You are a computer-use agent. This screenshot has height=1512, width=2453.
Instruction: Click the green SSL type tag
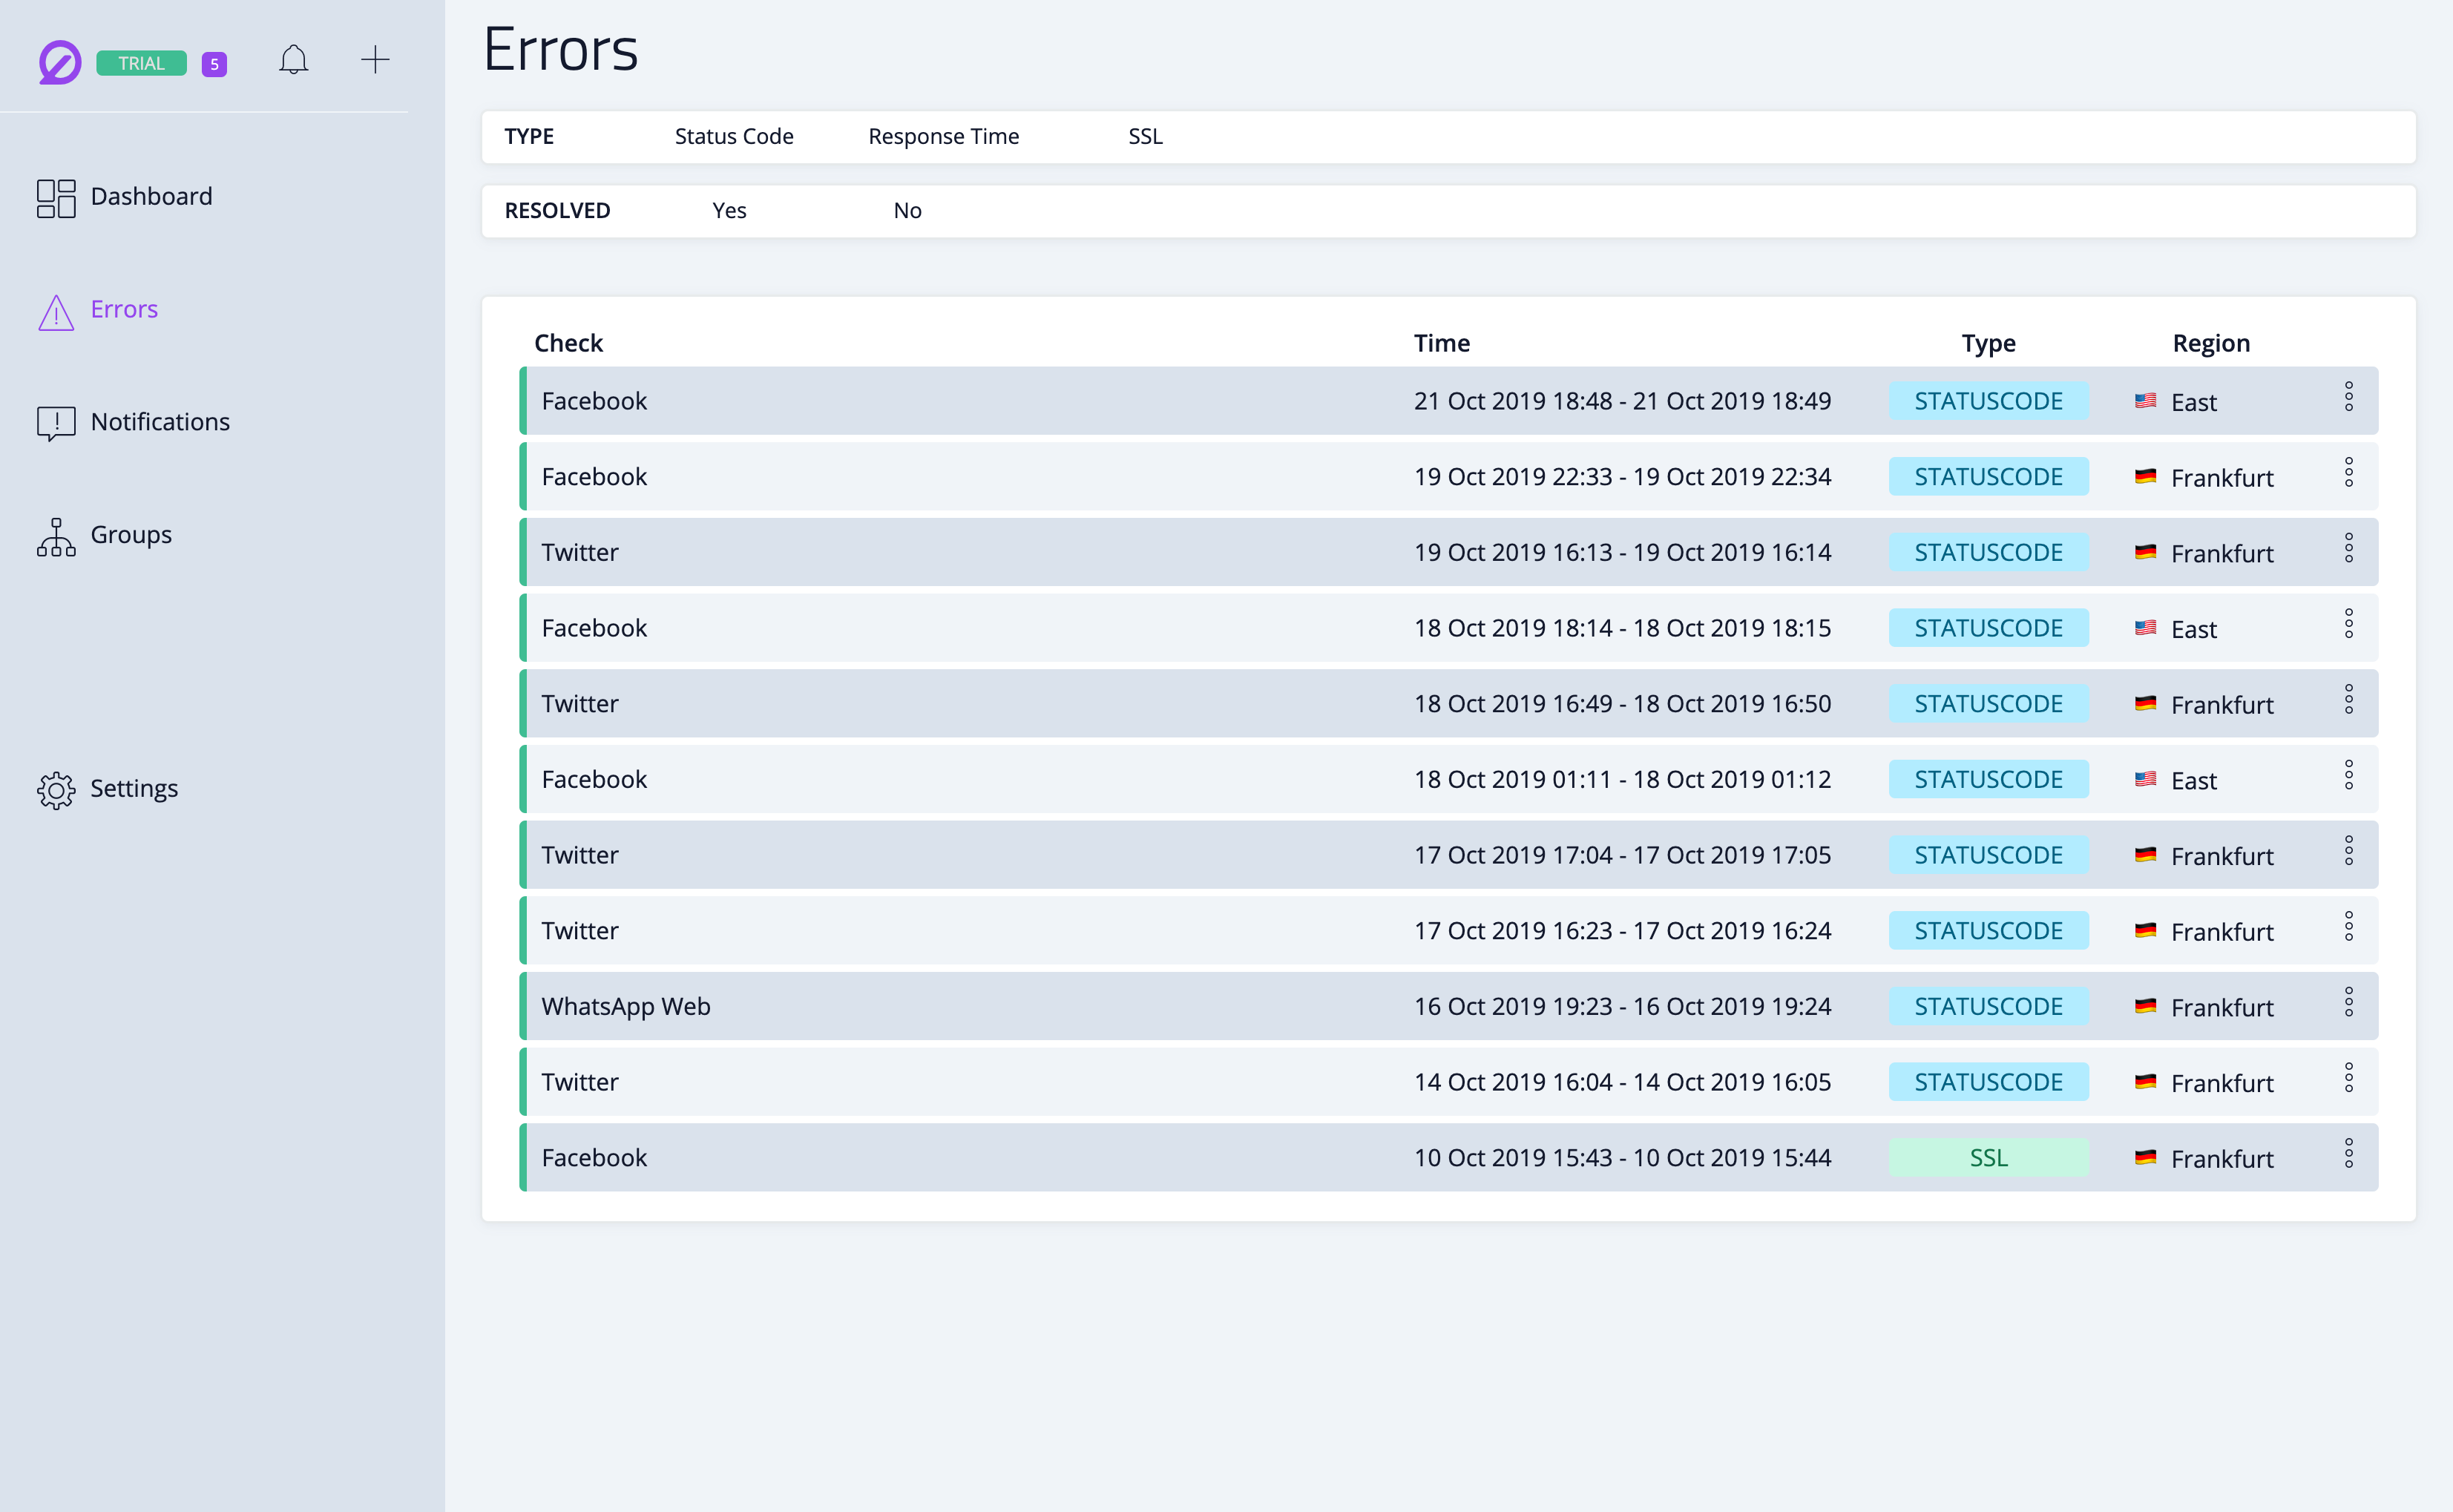point(1987,1158)
